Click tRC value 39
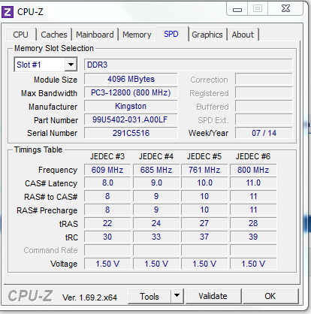This screenshot has width=311, height=314. point(253,237)
